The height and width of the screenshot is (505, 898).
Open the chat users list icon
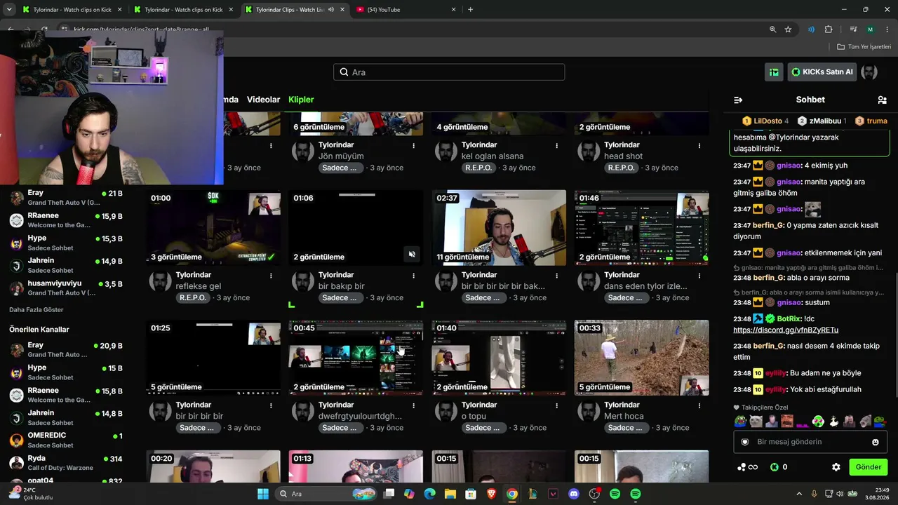pyautogui.click(x=882, y=100)
